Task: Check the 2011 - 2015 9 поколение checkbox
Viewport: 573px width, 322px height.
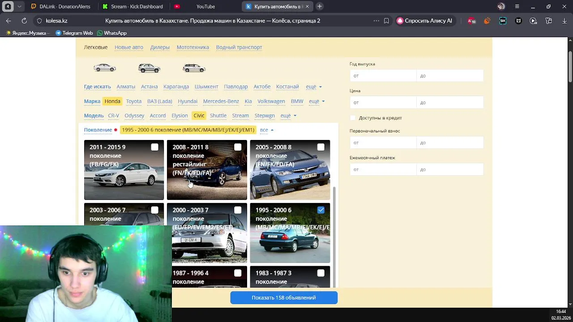Action: click(x=154, y=147)
